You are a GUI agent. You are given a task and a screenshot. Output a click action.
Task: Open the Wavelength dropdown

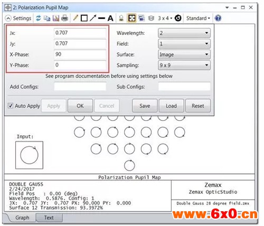184,33
